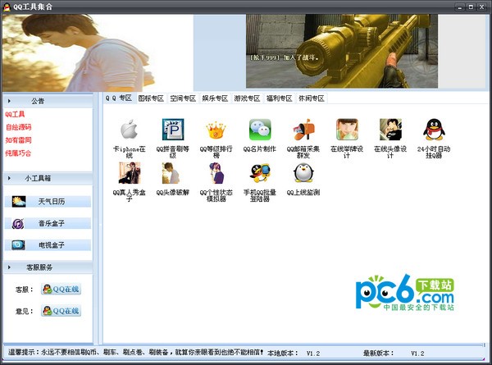Launch QQ拼音刷等级 tool icon
The image size is (492, 365).
tap(172, 130)
